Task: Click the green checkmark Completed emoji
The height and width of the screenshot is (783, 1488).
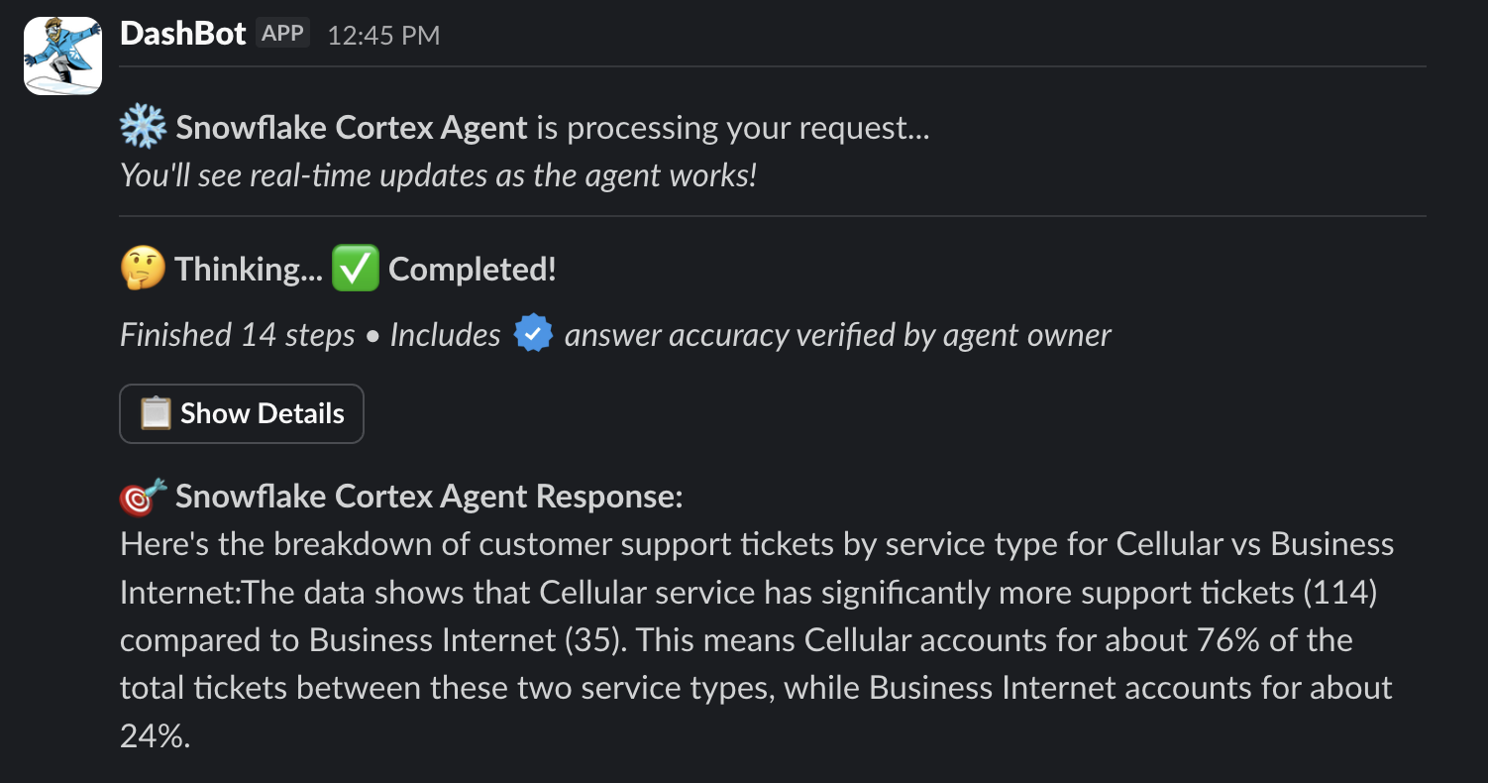Action: (356, 269)
